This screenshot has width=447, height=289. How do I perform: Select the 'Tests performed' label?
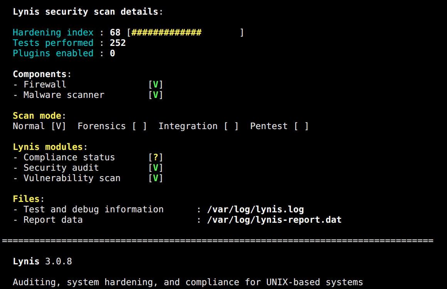(x=53, y=43)
